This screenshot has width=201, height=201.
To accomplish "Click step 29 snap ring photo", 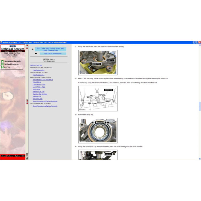I will click(98, 130).
